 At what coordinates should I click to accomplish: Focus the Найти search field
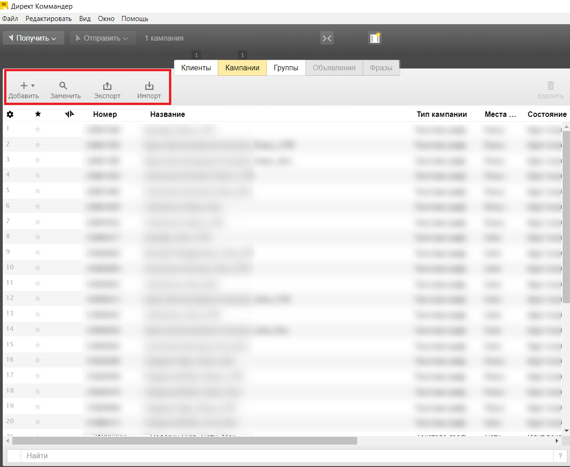click(x=288, y=456)
